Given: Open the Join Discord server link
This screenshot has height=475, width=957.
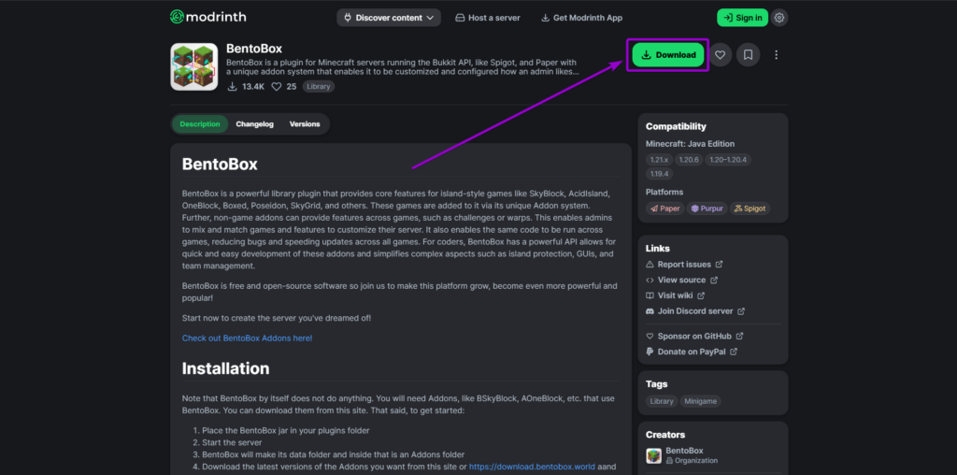Looking at the screenshot, I should point(695,311).
